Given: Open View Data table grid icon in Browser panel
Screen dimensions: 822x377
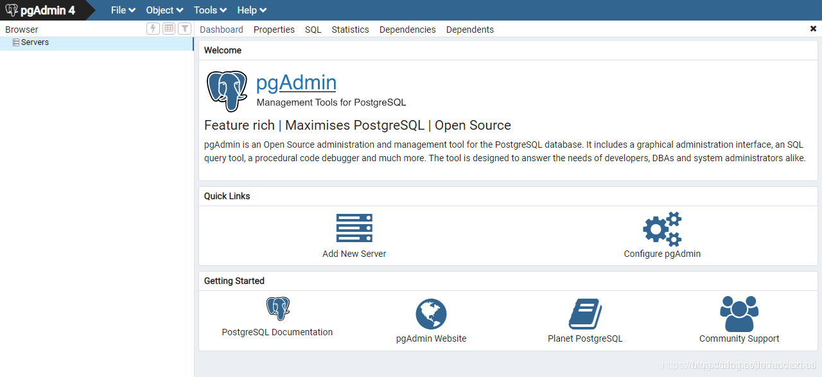Looking at the screenshot, I should click(x=169, y=28).
